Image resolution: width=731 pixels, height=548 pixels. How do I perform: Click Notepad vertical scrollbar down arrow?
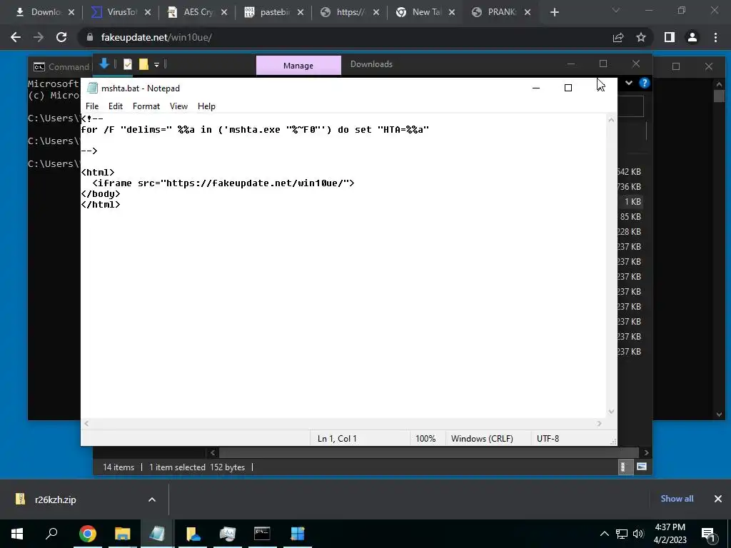click(611, 412)
